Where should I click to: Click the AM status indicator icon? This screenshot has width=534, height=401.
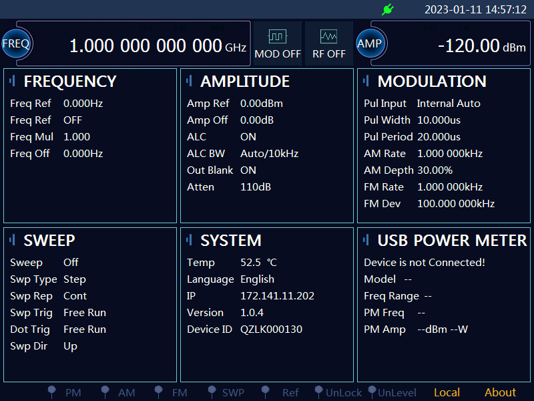pos(105,392)
